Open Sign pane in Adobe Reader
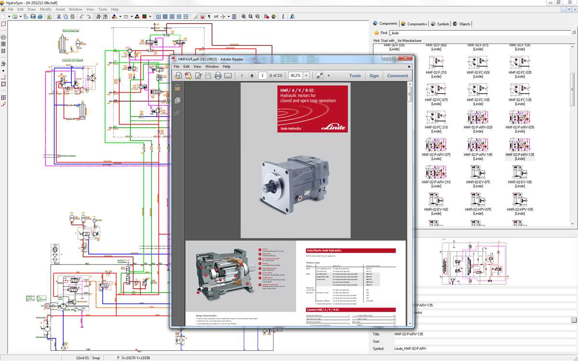The width and height of the screenshot is (578, 361). pos(374,76)
